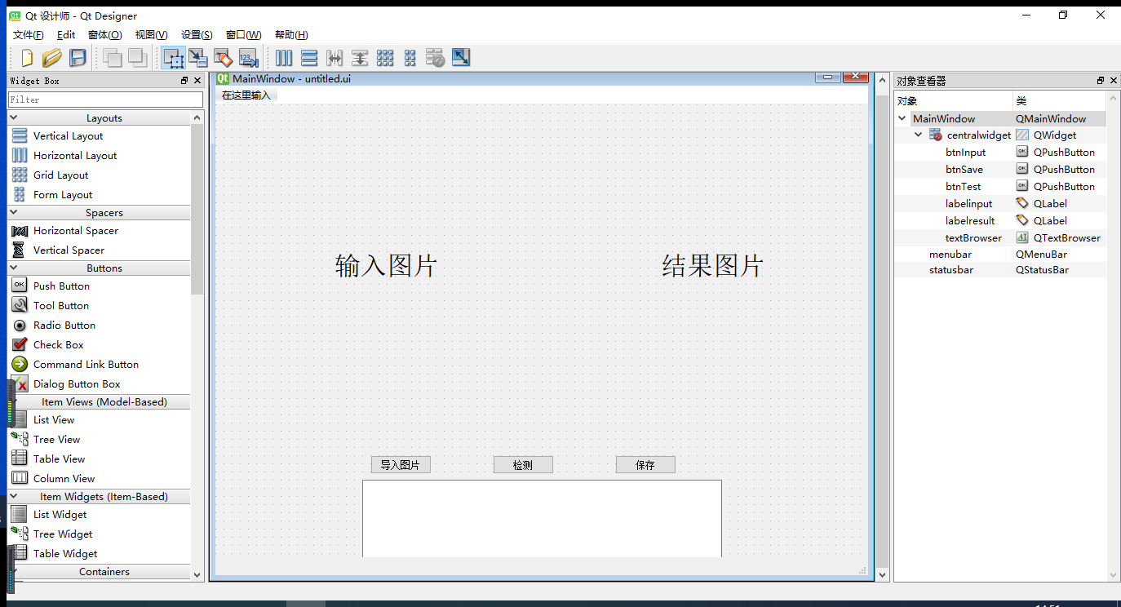The width and height of the screenshot is (1121, 607).
Task: Click the New Form toolbar icon
Action: [25, 58]
